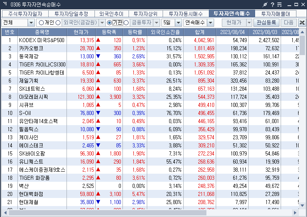Select the 아모레퍼시픽 stock name
The image size is (307, 217).
34,97
